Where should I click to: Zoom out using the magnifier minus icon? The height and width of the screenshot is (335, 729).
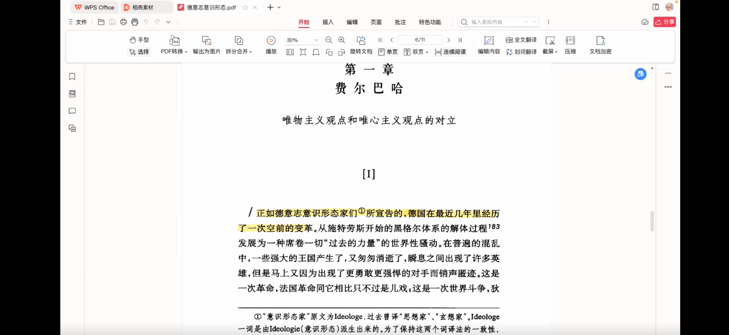(x=329, y=40)
